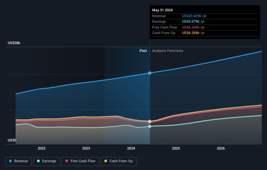
Task: Click the blue Revenue legend dot
Action: pyautogui.click(x=11, y=161)
